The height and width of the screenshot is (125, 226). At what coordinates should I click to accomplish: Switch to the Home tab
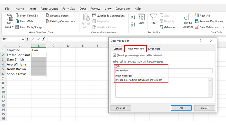pyautogui.click(x=20, y=9)
